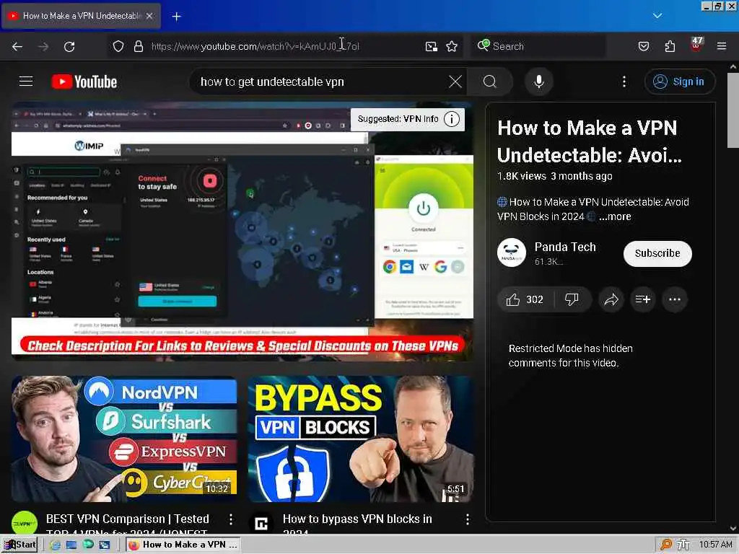
Task: Click the page vertical scrollbar thumb
Action: [x=733, y=110]
